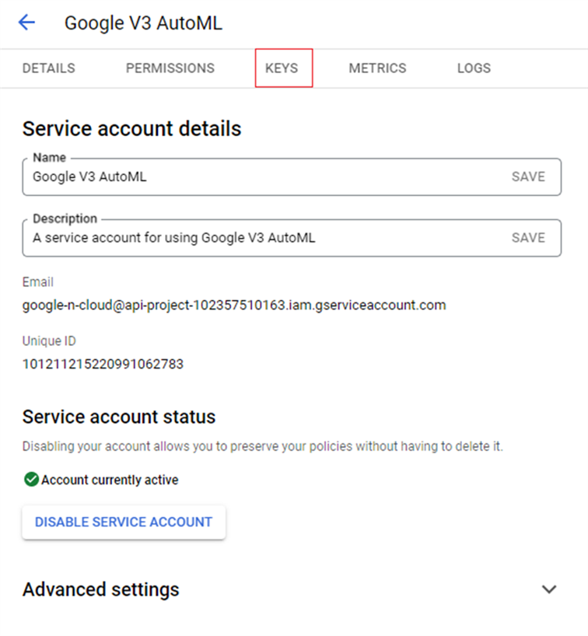Screen dimensions: 588x636
Task: Save the service account Name
Action: pyautogui.click(x=528, y=176)
